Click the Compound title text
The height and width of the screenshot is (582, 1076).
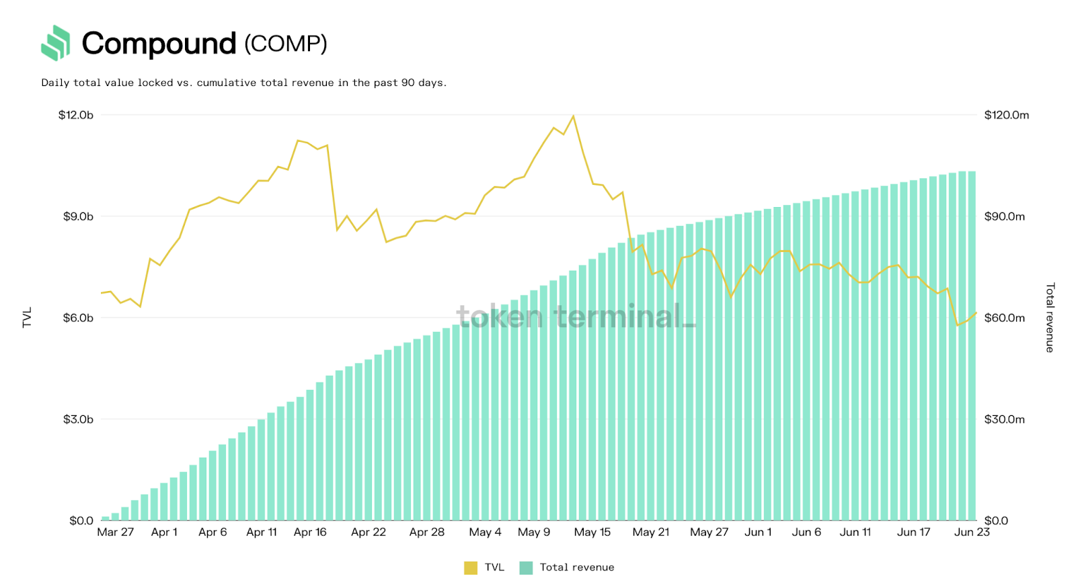159,44
